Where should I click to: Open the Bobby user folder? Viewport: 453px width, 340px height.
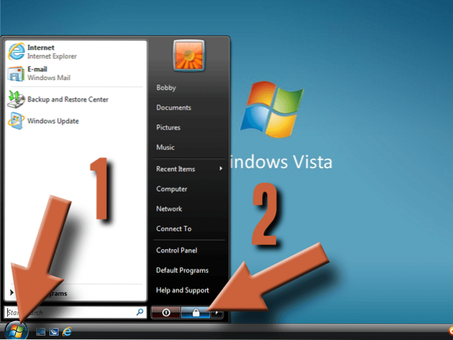pos(166,88)
